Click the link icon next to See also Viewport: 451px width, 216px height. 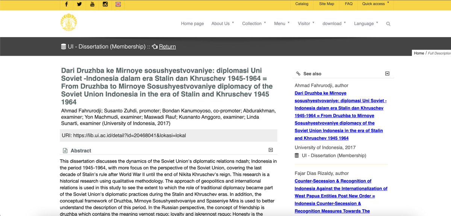tap(298, 74)
